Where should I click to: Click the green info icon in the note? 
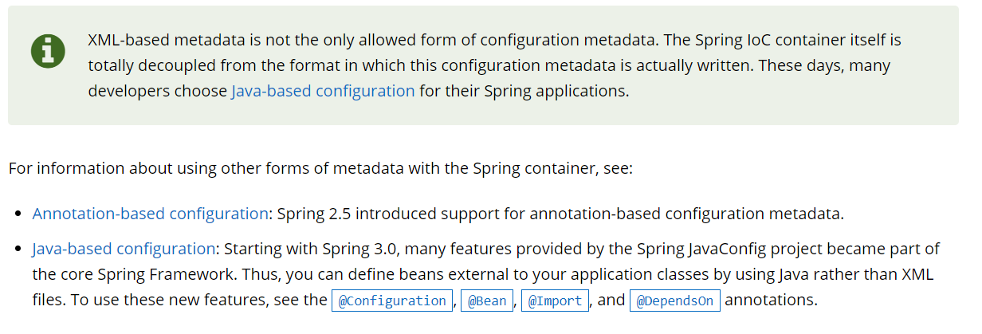(47, 51)
